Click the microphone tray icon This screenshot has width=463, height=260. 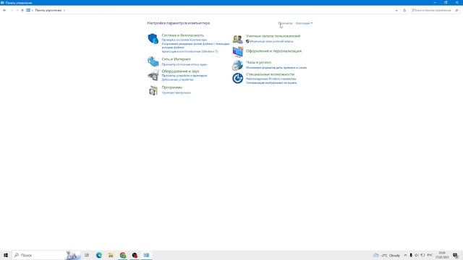pos(411,255)
